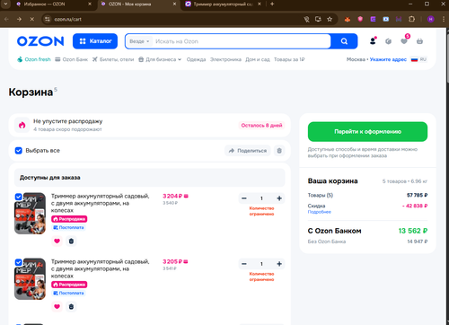Click the Поделиться button
The height and width of the screenshot is (325, 449).
click(x=248, y=151)
